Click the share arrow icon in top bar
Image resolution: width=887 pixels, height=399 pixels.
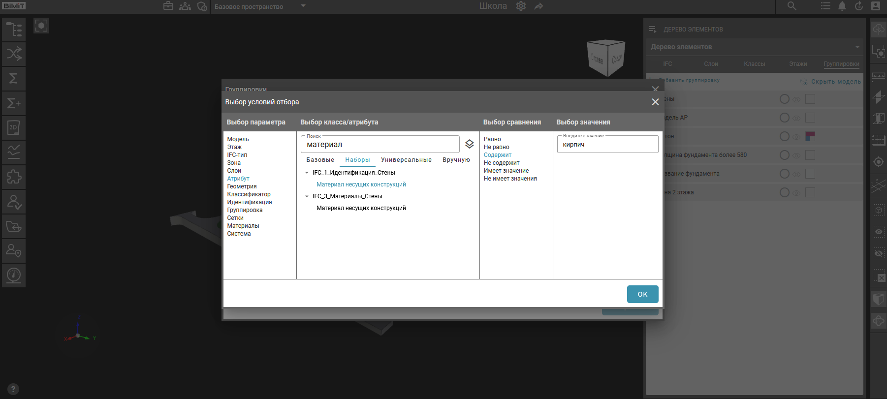coord(539,6)
